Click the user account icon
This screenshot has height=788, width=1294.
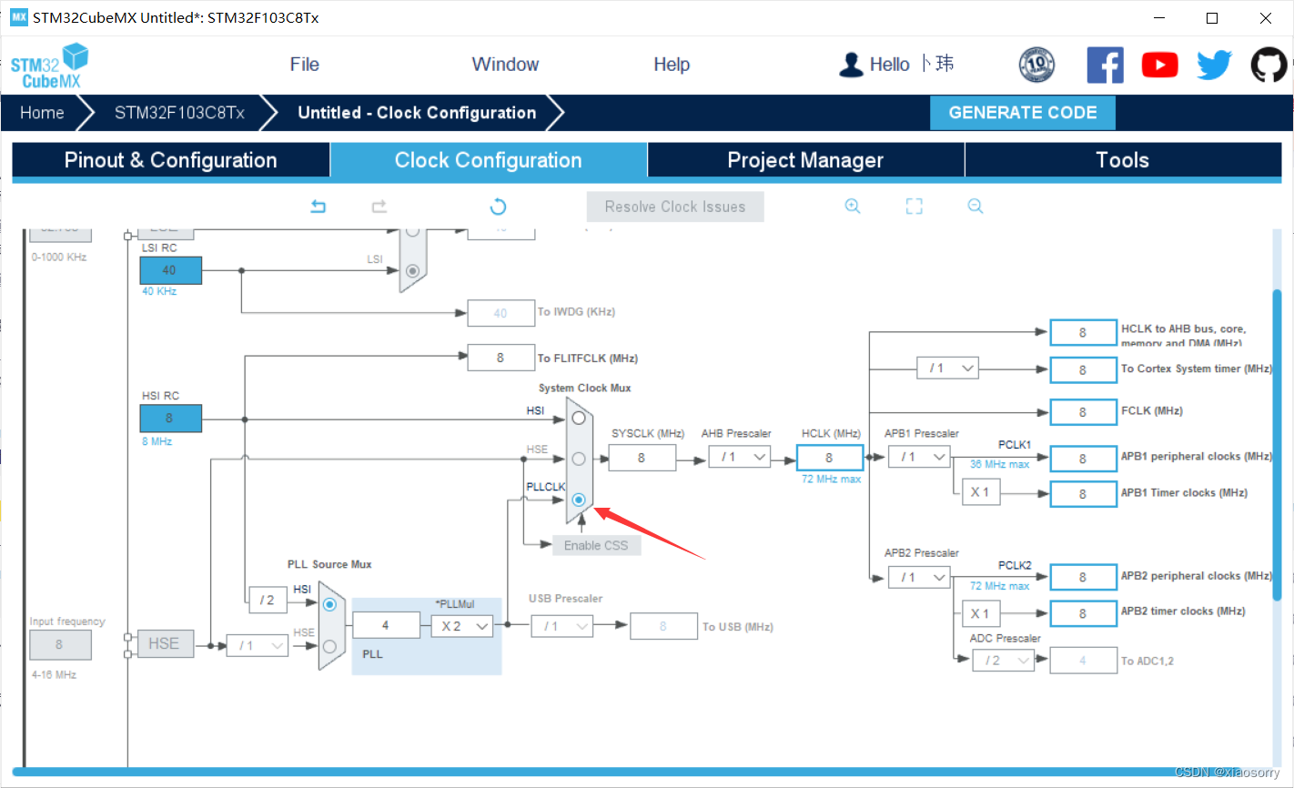point(851,65)
